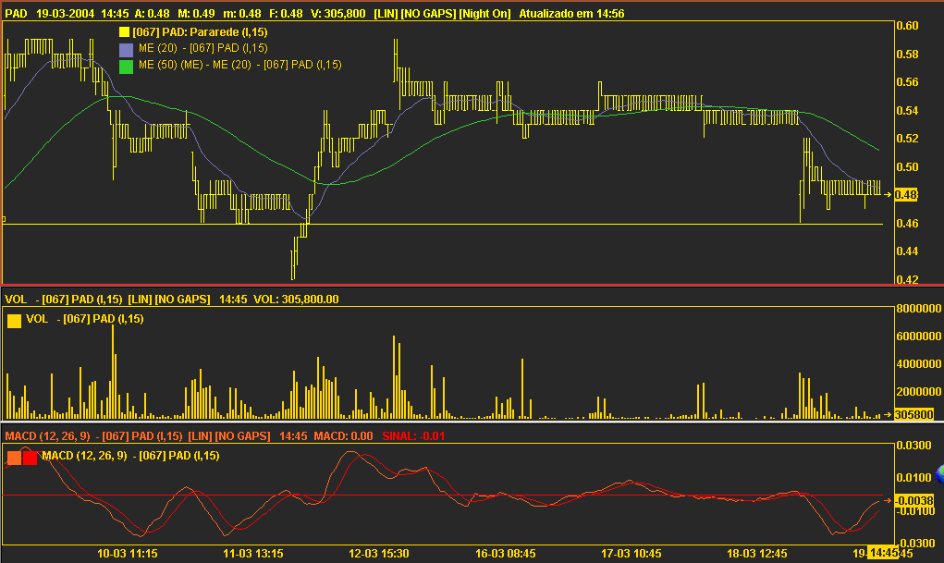Click the 'MACD (12, 26, 9) - [067] PAD (I,15)' legend text
This screenshot has height=563, width=944.
point(130,455)
